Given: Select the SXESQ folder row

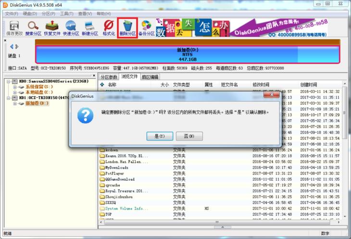Looking at the screenshot, I should pos(220,203).
